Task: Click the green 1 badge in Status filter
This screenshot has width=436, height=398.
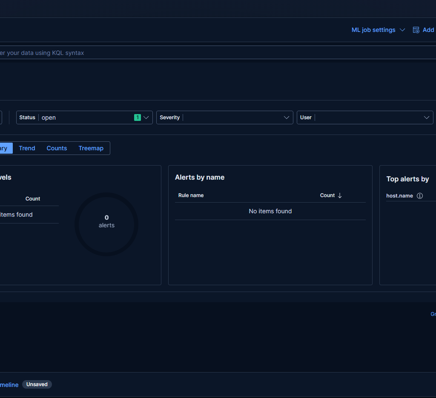Action: (x=138, y=117)
